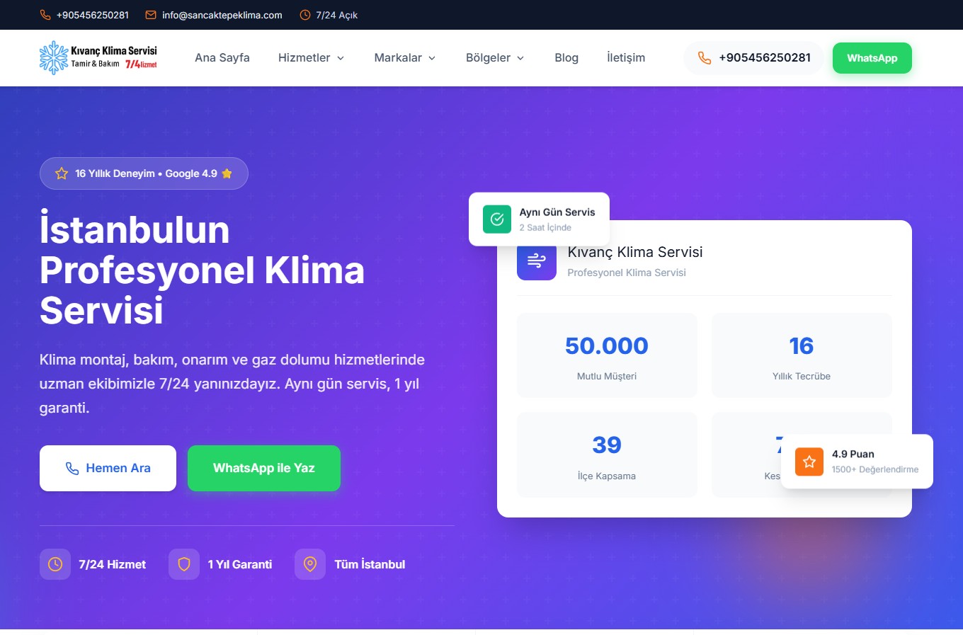Click the clock icon next to 7/24 Hizmet
963x635 pixels.
click(x=55, y=564)
